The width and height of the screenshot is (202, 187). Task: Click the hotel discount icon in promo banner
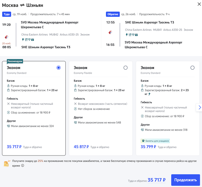click(x=6, y=164)
